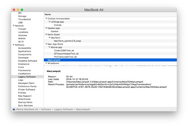Select Startup Items in sidebar
Screen dimensions: 188x126
pyautogui.click(x=25, y=102)
